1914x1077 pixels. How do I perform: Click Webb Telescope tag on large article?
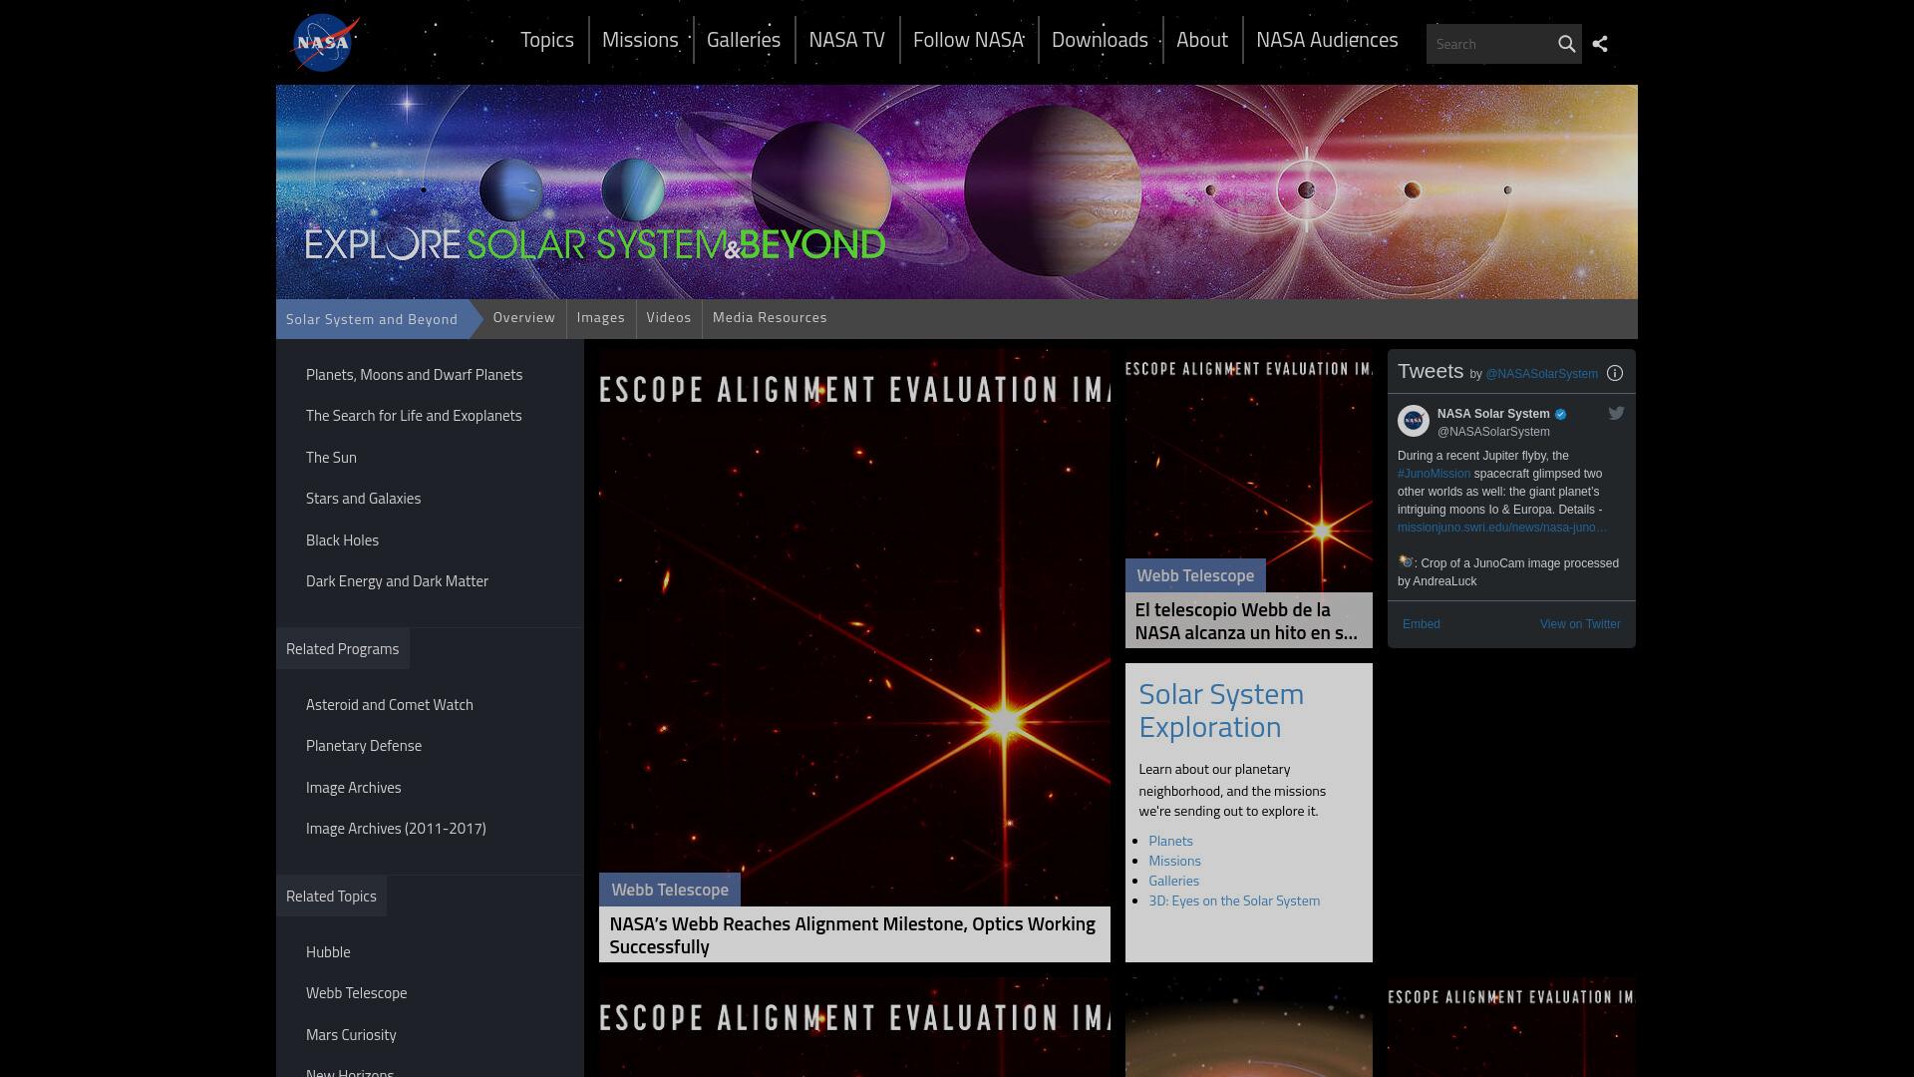670,890
